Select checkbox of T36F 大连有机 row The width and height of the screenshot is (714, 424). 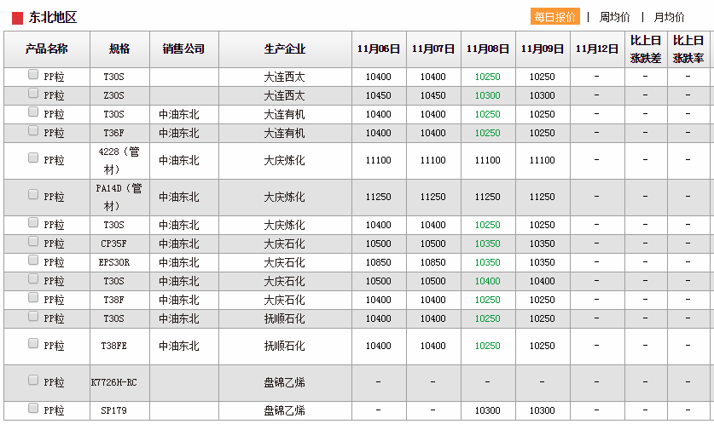coord(33,130)
